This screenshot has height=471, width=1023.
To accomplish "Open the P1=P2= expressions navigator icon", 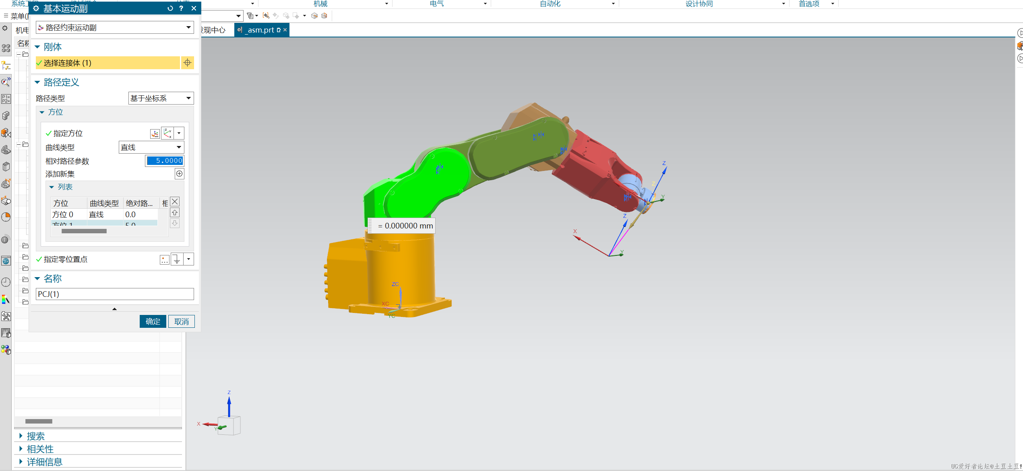I will [6, 99].
